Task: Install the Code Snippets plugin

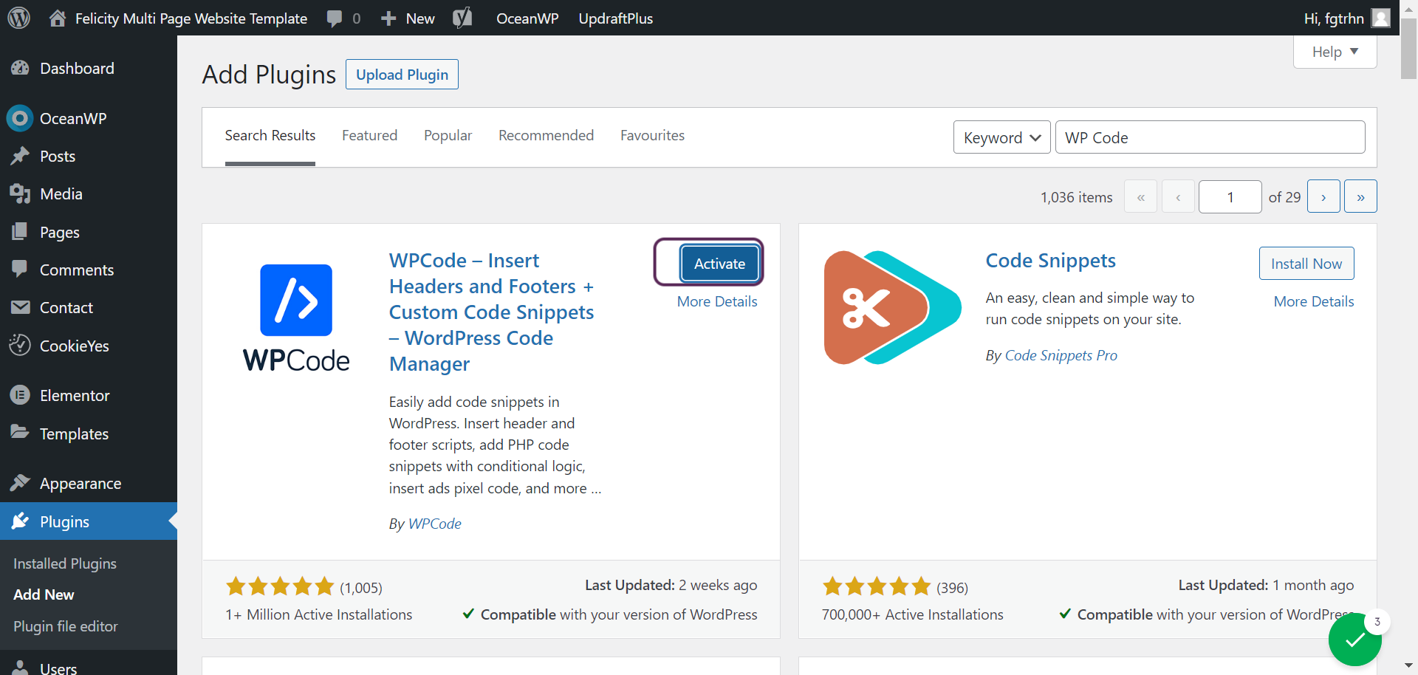Action: (1306, 264)
